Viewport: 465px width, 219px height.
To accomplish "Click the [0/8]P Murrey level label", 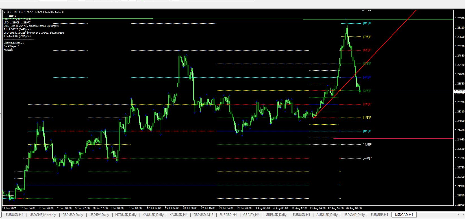I will point(367,131).
